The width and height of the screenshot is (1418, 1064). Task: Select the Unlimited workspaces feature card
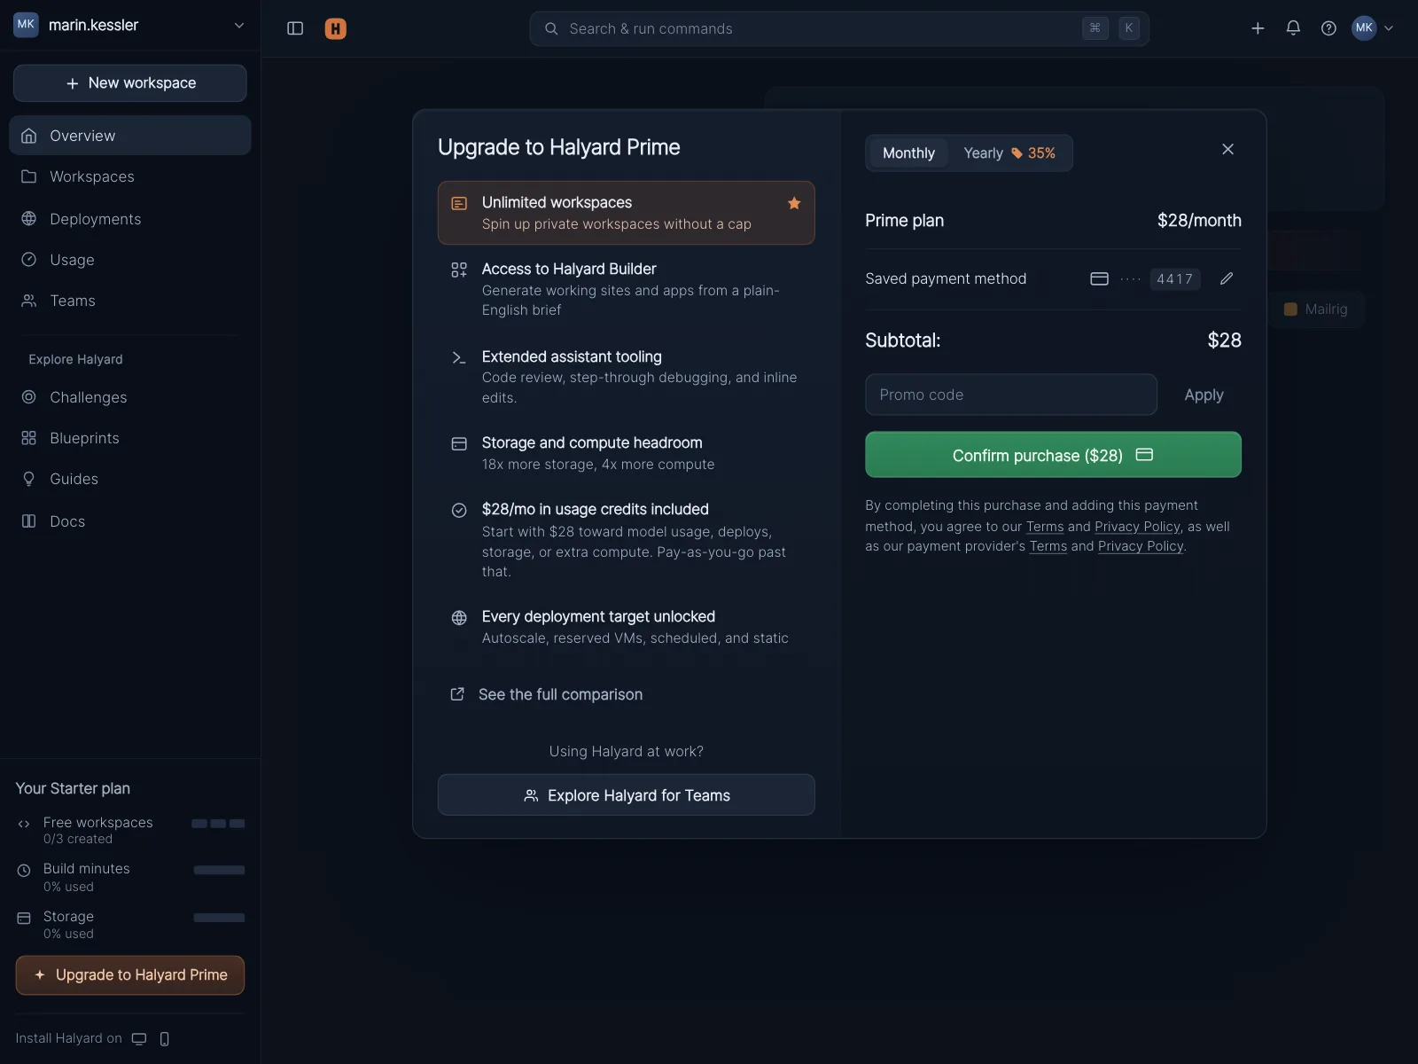pos(627,213)
